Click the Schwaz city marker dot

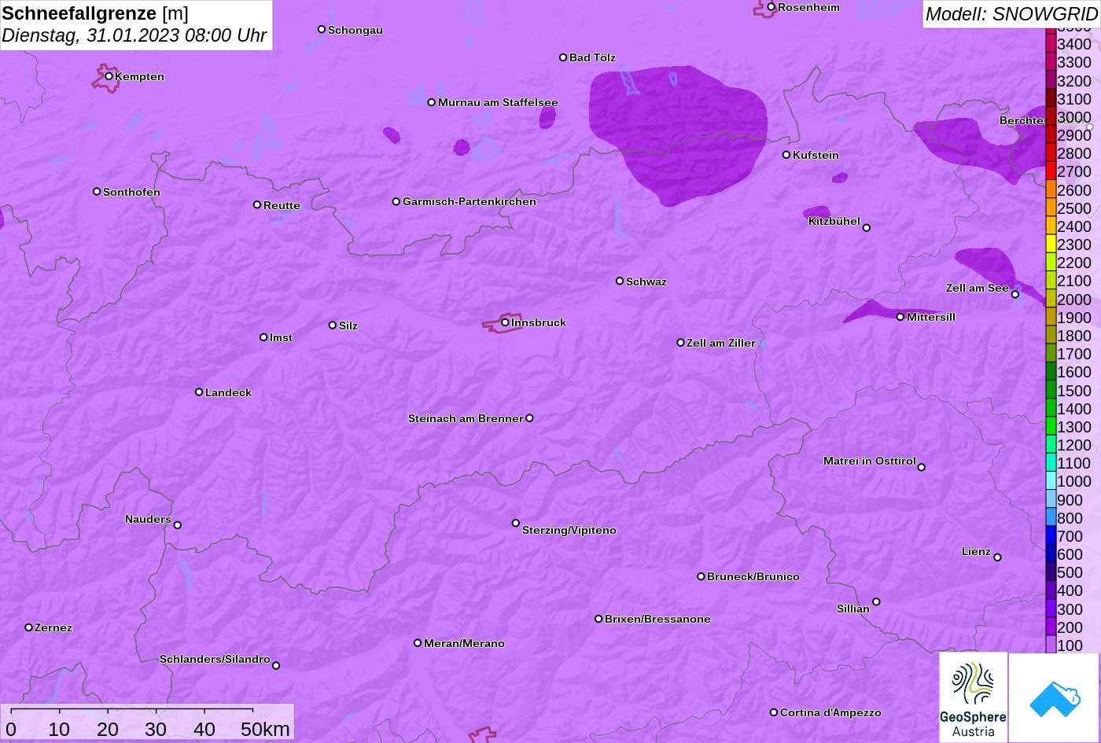620,281
